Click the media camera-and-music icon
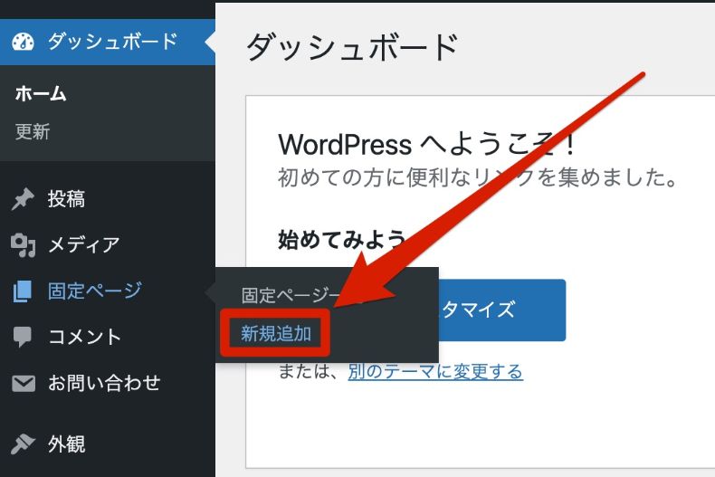Viewport: 715px width, 477px height. [23, 245]
